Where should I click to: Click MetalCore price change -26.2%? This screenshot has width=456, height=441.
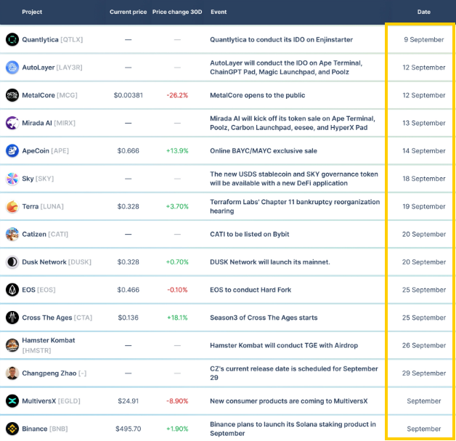coord(177,95)
